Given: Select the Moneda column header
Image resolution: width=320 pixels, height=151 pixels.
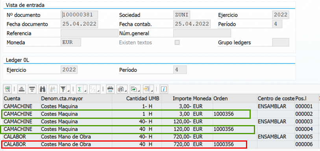Looking at the screenshot, I should point(202,98).
